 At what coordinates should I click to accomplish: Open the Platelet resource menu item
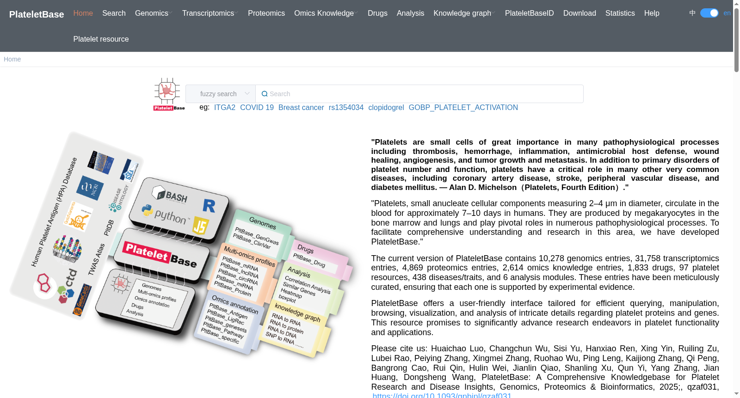click(101, 39)
